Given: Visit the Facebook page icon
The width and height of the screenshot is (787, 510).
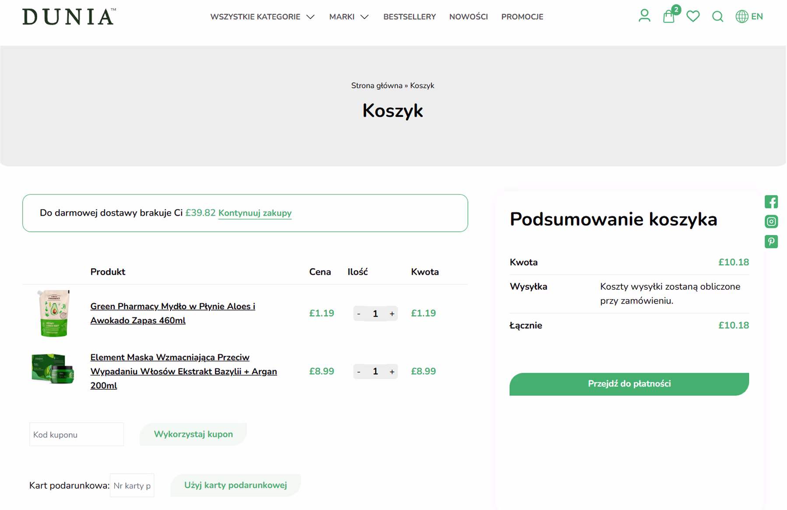Looking at the screenshot, I should tap(771, 202).
